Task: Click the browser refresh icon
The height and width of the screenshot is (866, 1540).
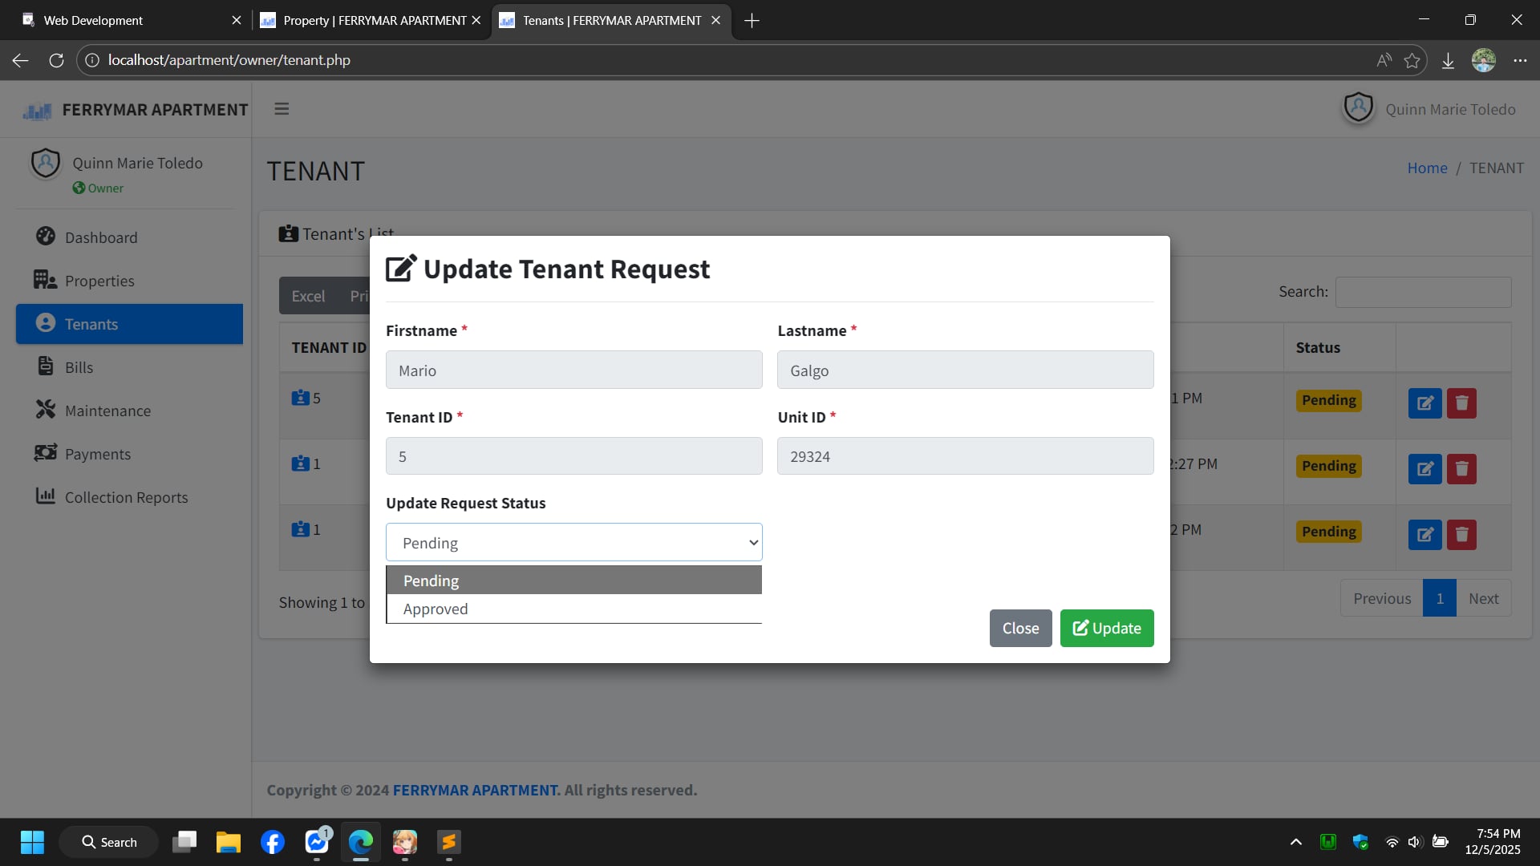Action: [56, 60]
